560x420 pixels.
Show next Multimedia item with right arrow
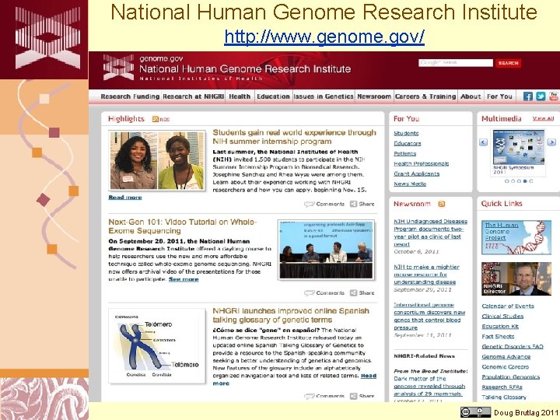pyautogui.click(x=551, y=142)
